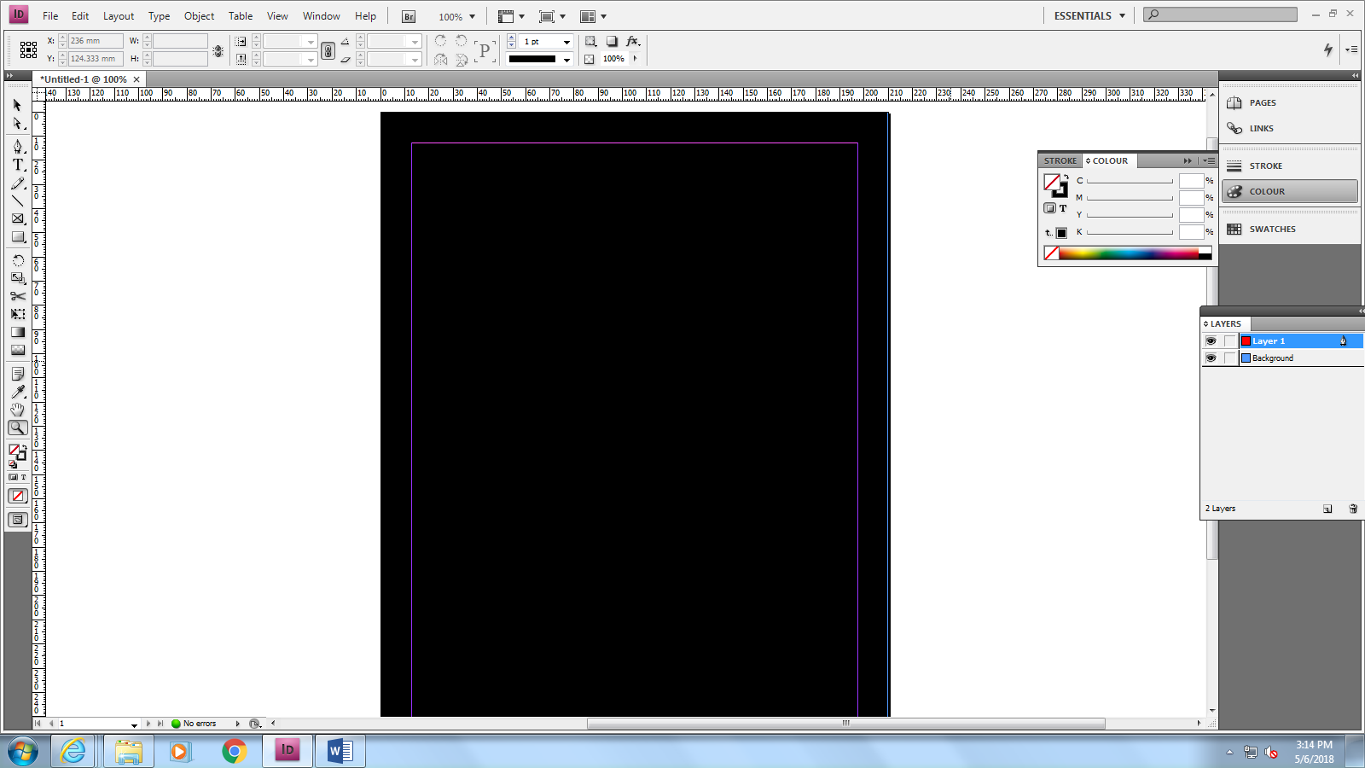Toggle visibility of Layer 1
The image size is (1365, 768).
tap(1211, 340)
